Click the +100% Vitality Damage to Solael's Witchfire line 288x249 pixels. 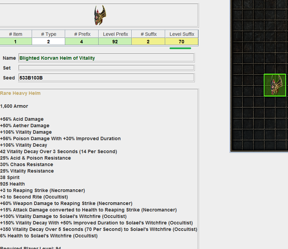point(63,216)
